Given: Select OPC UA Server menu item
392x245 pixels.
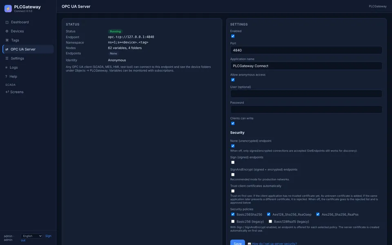Looking at the screenshot, I should 28,49.
